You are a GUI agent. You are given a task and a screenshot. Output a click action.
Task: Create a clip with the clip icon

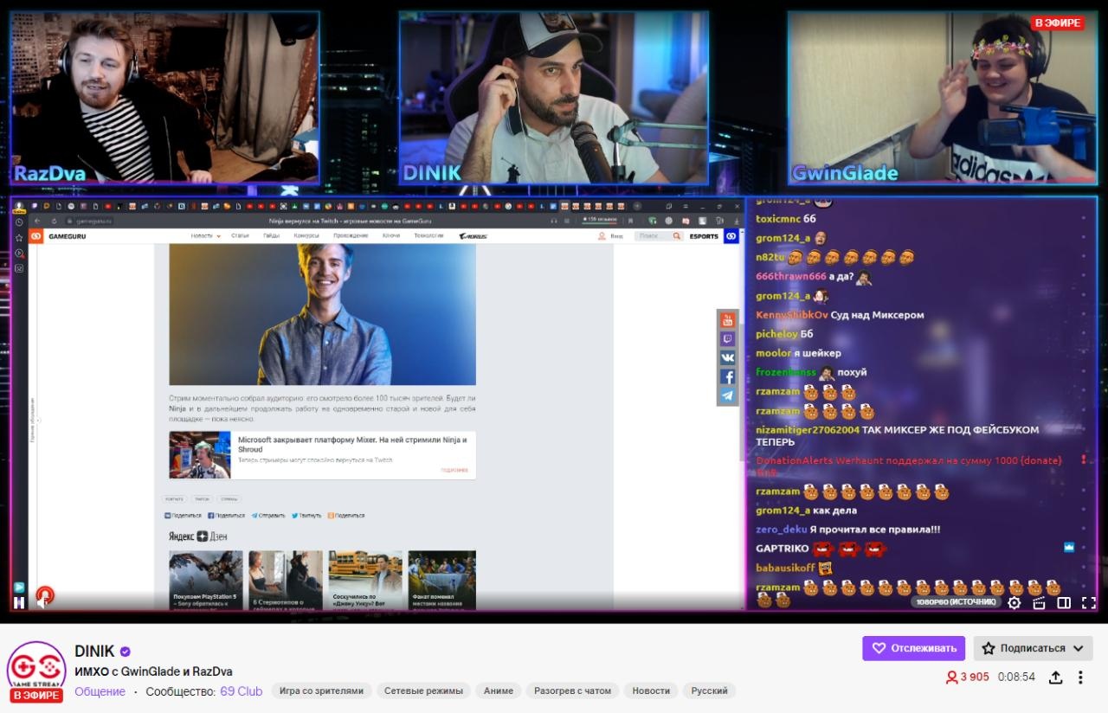pos(1040,602)
